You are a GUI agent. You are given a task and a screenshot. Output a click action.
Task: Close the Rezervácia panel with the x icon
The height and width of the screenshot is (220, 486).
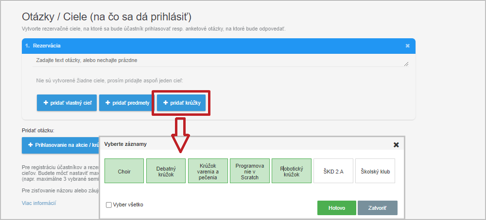(408, 46)
